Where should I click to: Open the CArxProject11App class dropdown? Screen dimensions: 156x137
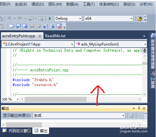tap(38, 44)
